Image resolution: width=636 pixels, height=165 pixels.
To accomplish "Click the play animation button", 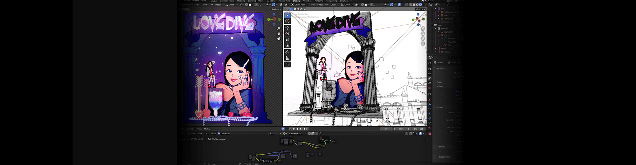I will [x=300, y=129].
